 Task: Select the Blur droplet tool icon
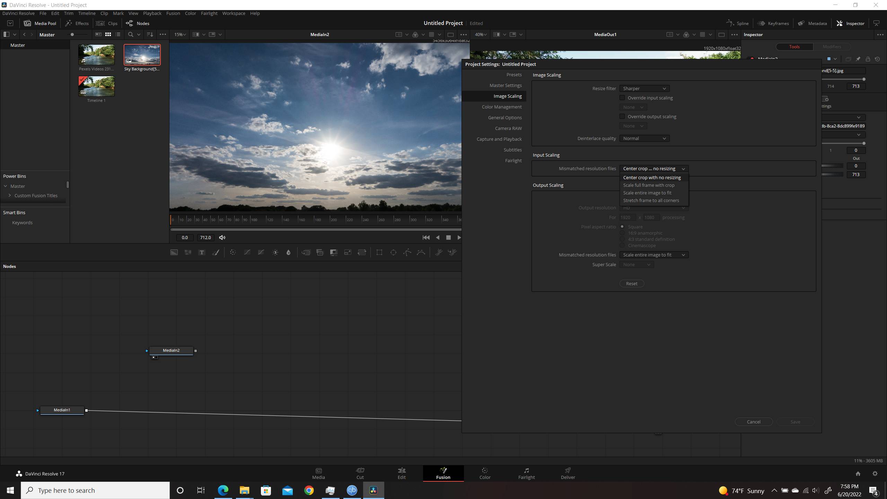coord(288,252)
